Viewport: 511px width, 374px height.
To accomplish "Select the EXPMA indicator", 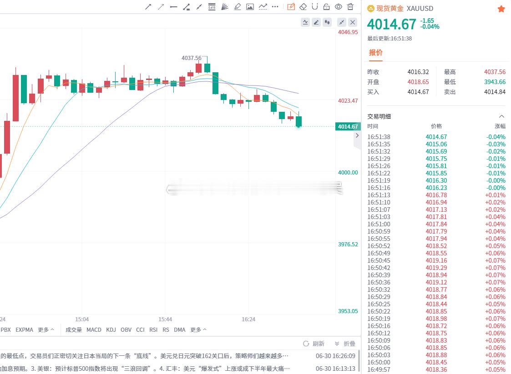I will (x=25, y=330).
